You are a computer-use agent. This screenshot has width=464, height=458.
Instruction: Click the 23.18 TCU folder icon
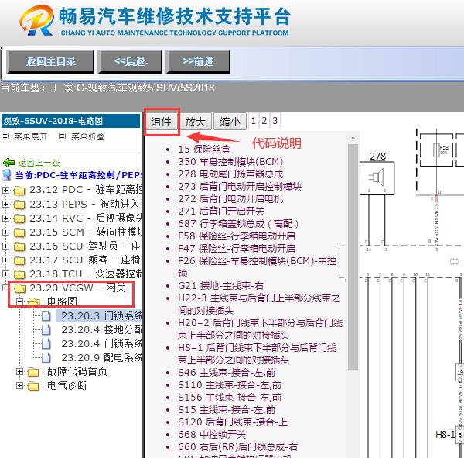[19, 274]
